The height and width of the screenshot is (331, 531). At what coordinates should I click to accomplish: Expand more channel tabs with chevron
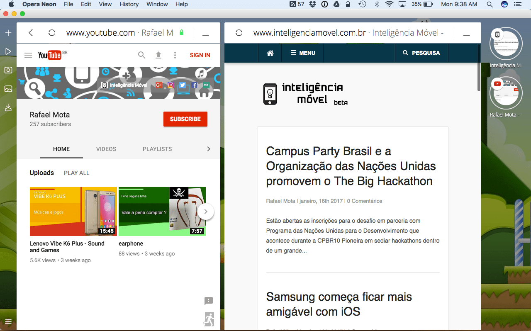point(209,149)
